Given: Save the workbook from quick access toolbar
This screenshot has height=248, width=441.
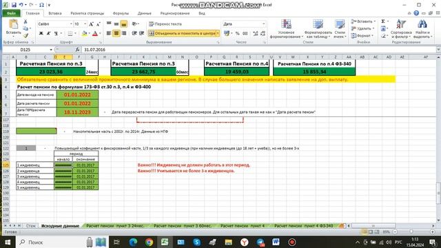Looking at the screenshot, I should pyautogui.click(x=14, y=5).
